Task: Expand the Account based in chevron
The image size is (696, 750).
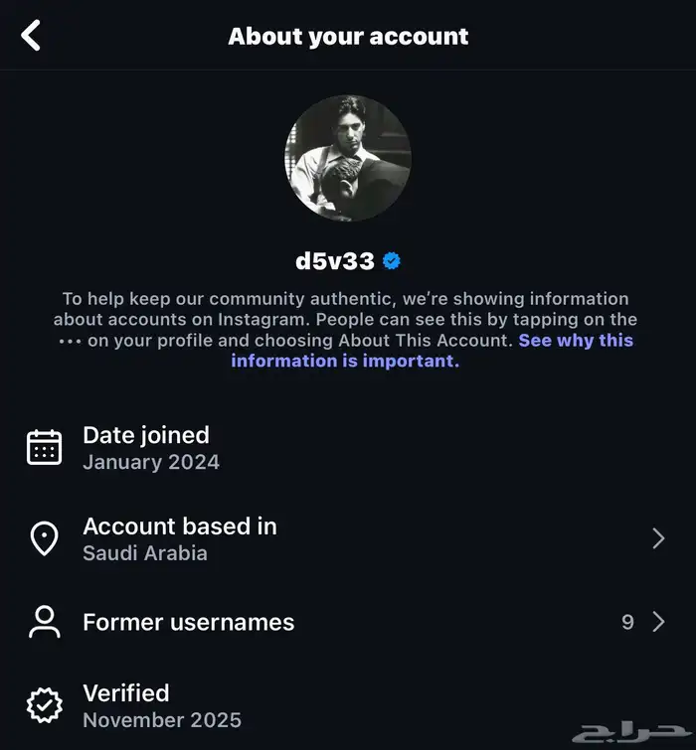Action: click(658, 538)
